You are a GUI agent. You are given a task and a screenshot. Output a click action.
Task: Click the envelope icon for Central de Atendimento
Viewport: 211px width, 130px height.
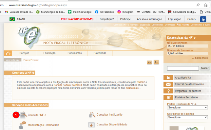click(x=168, y=84)
